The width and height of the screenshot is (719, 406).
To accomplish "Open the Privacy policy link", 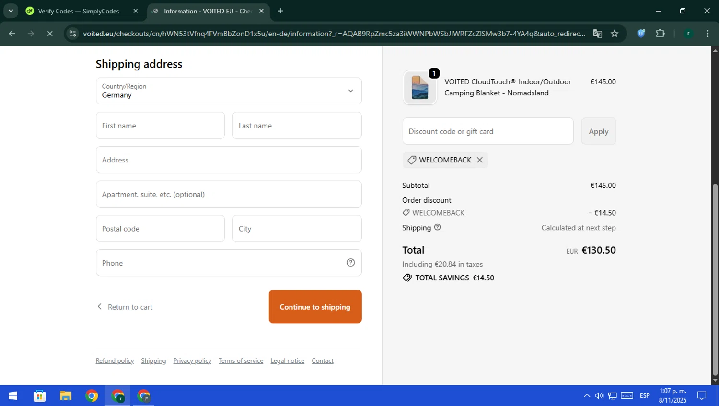I will (x=192, y=361).
